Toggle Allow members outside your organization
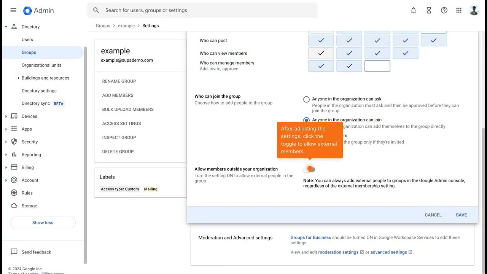 click(310, 169)
